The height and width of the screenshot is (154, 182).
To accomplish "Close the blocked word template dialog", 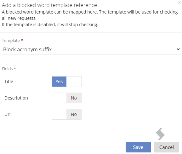I will click(179, 3).
